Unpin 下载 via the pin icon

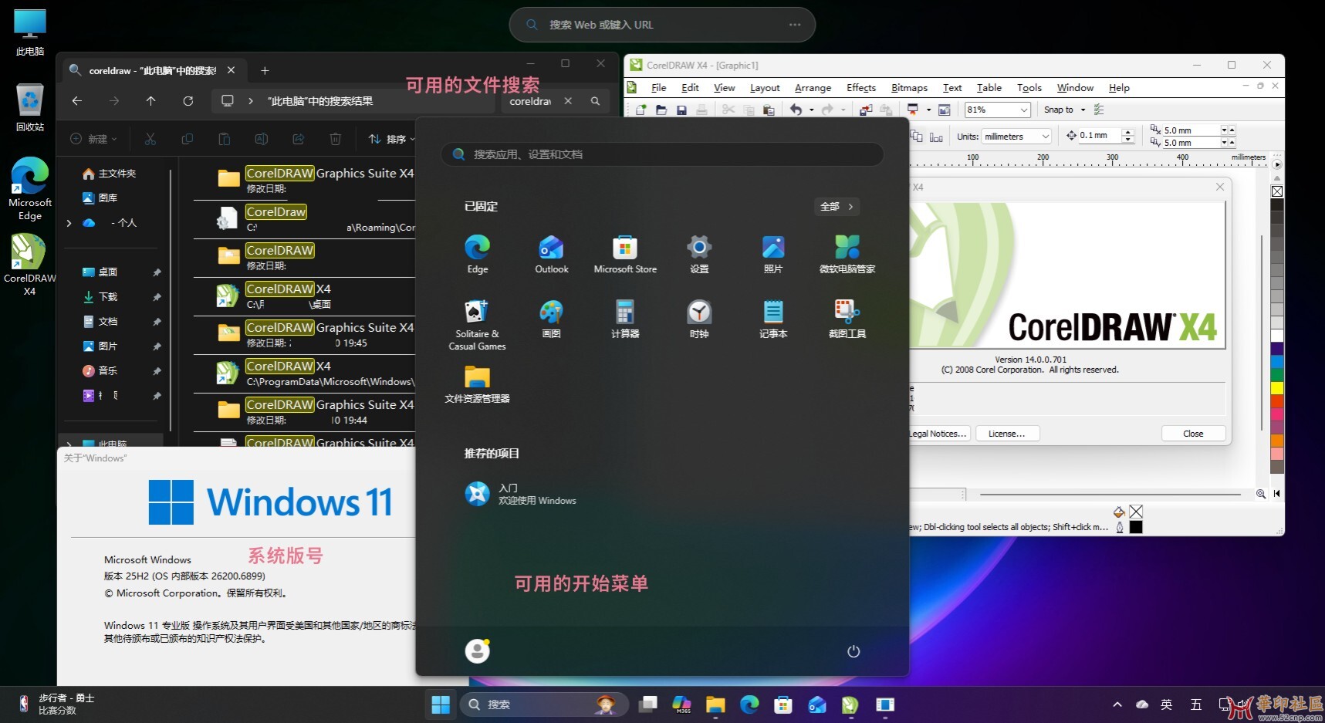tap(157, 296)
